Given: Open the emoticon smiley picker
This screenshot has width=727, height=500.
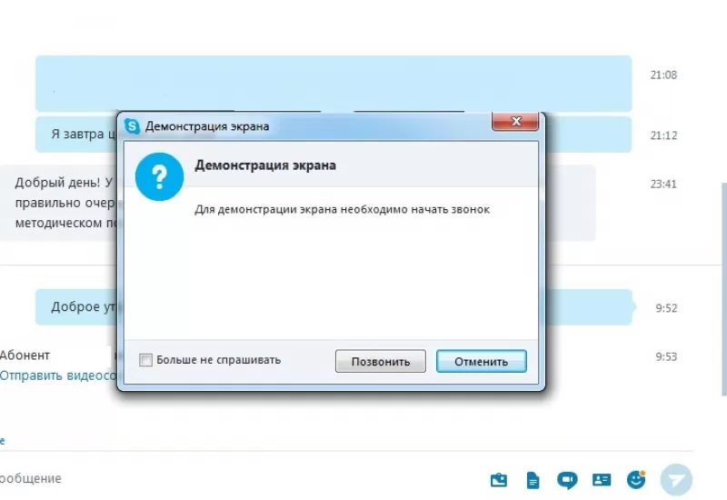Looking at the screenshot, I should [x=635, y=480].
